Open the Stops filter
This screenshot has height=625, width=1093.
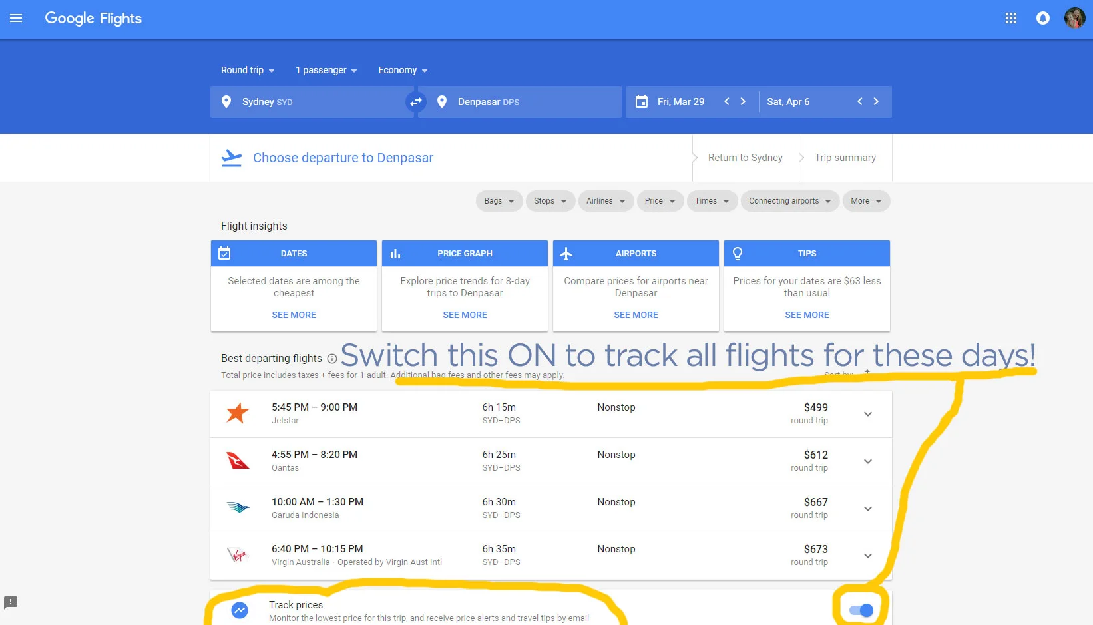point(550,201)
